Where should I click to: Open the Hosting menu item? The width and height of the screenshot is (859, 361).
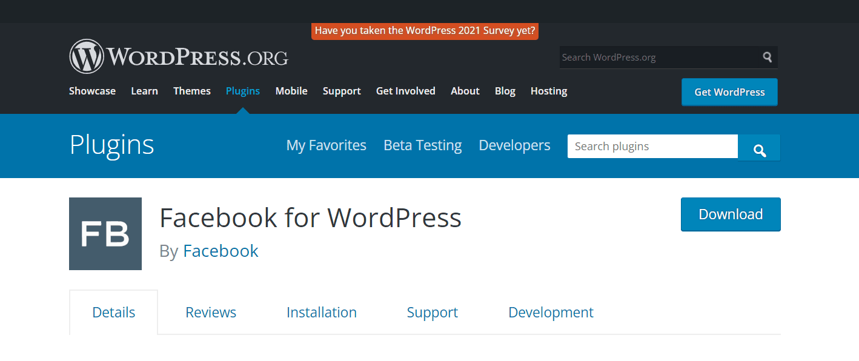549,91
